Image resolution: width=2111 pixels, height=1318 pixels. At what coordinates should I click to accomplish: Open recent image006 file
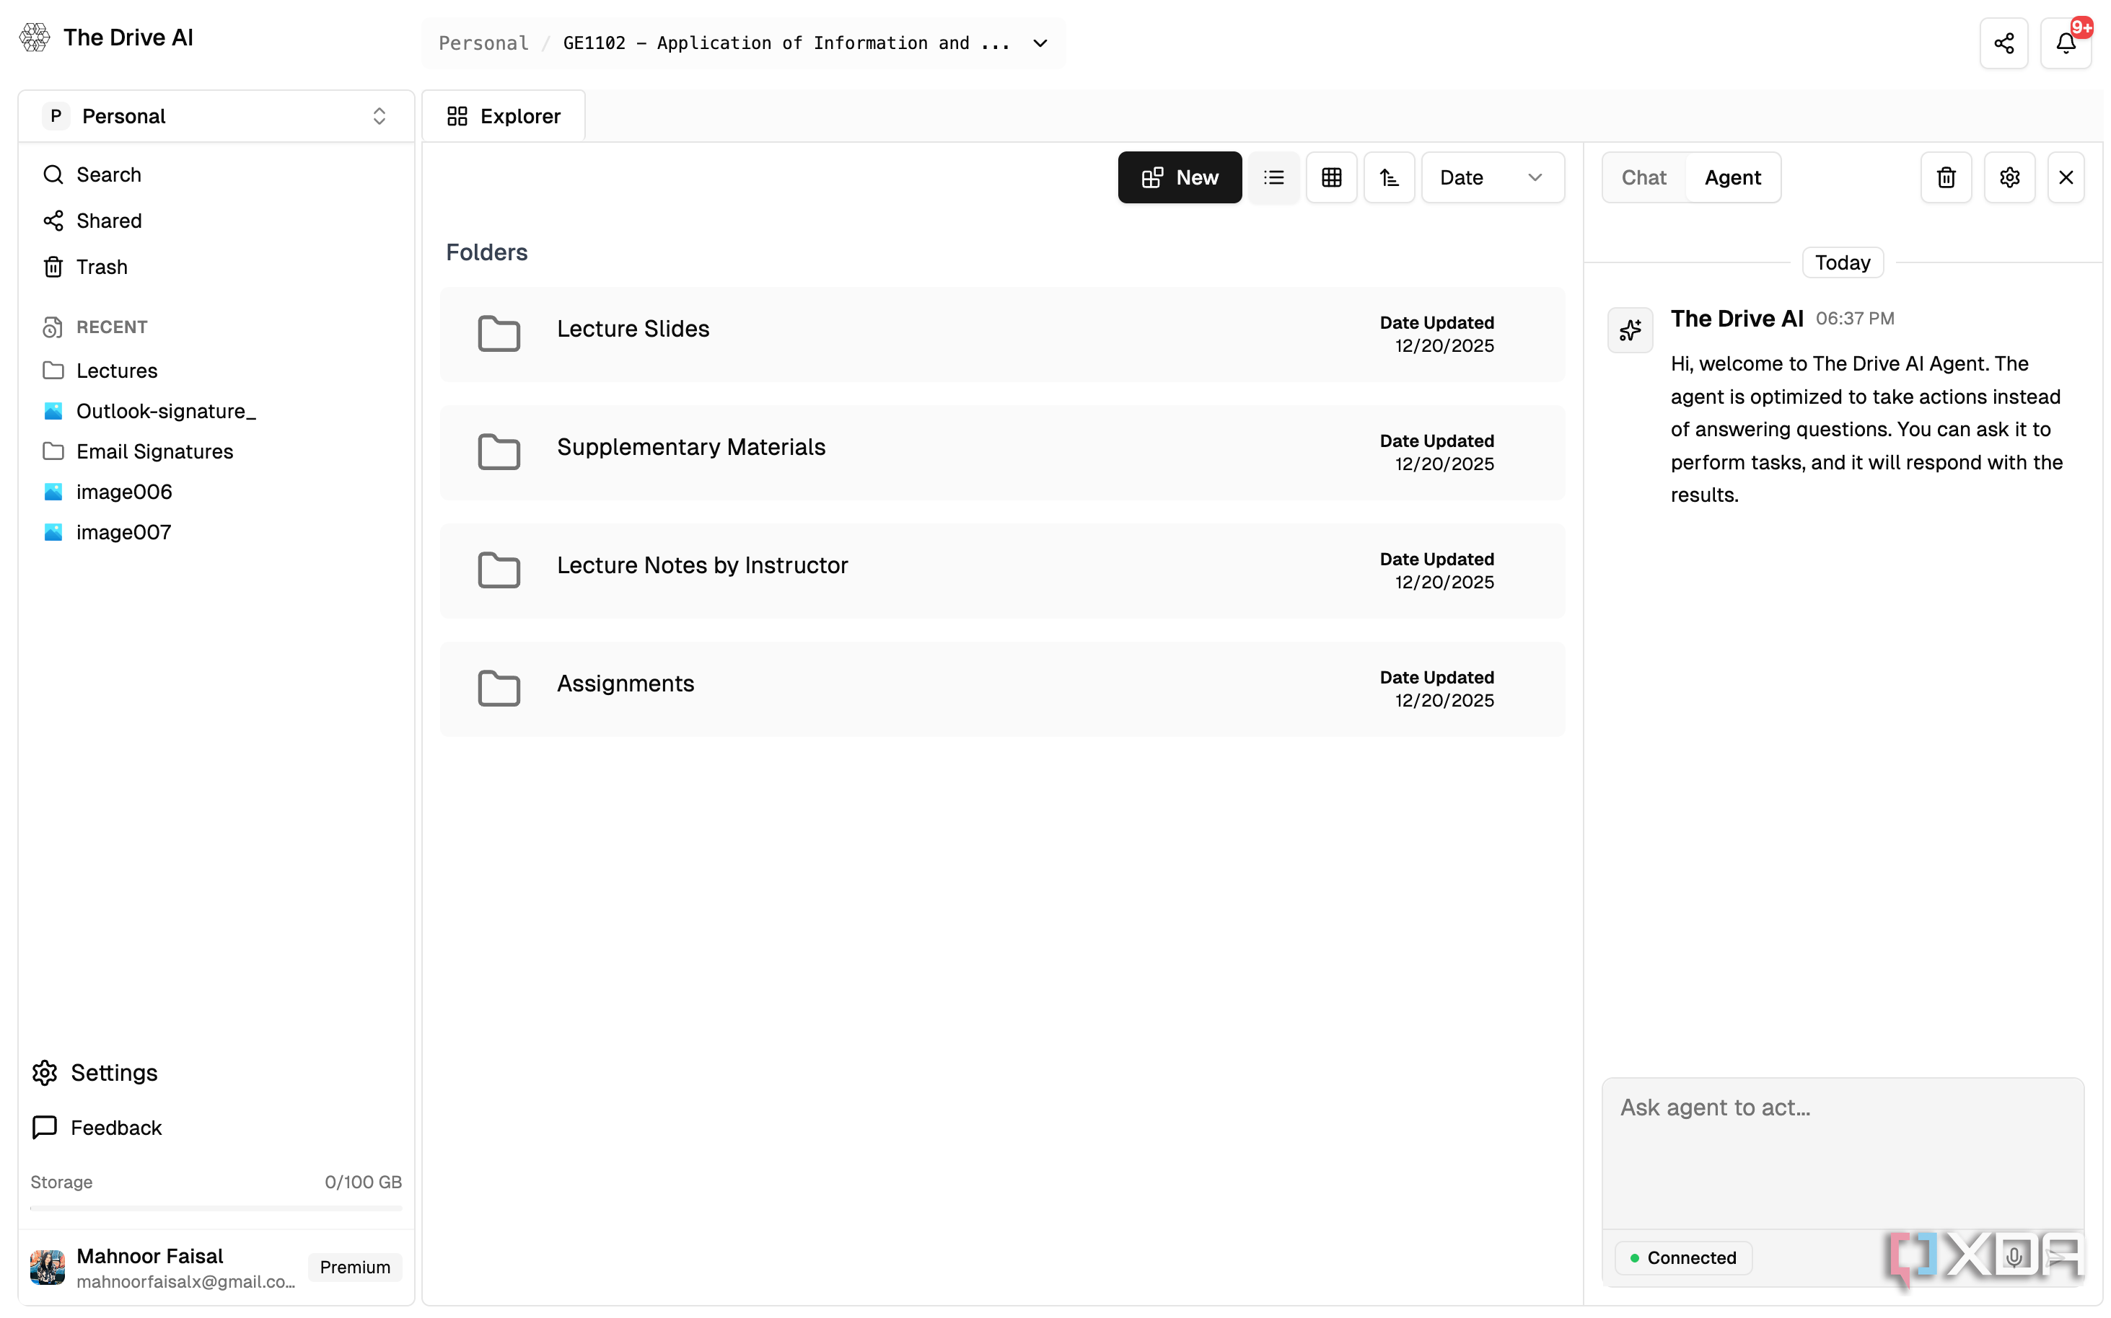(x=107, y=492)
